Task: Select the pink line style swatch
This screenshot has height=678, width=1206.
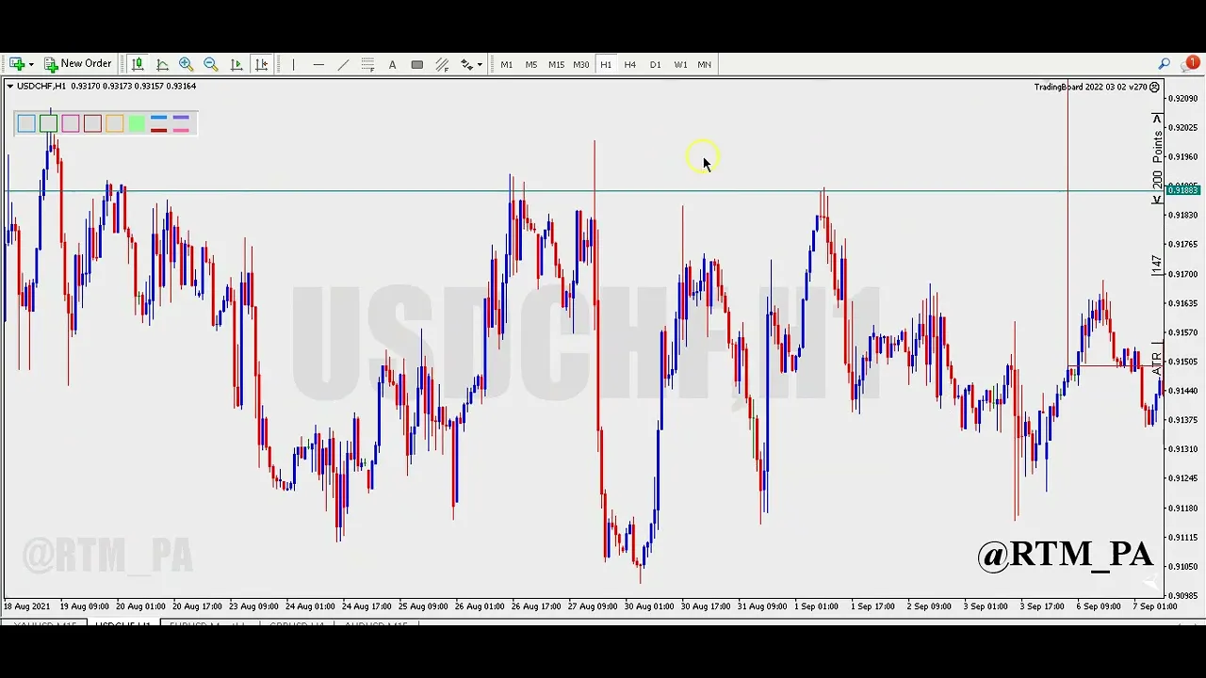Action: click(x=181, y=129)
